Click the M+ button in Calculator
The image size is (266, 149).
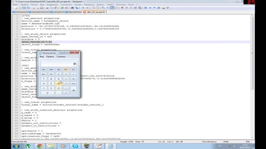(x=66, y=70)
